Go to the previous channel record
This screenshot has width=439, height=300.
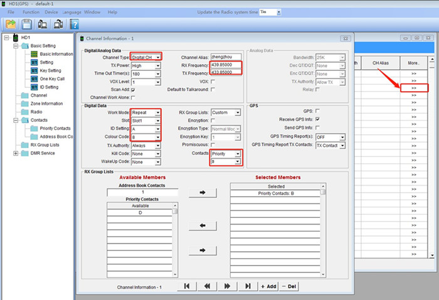[x=206, y=286]
